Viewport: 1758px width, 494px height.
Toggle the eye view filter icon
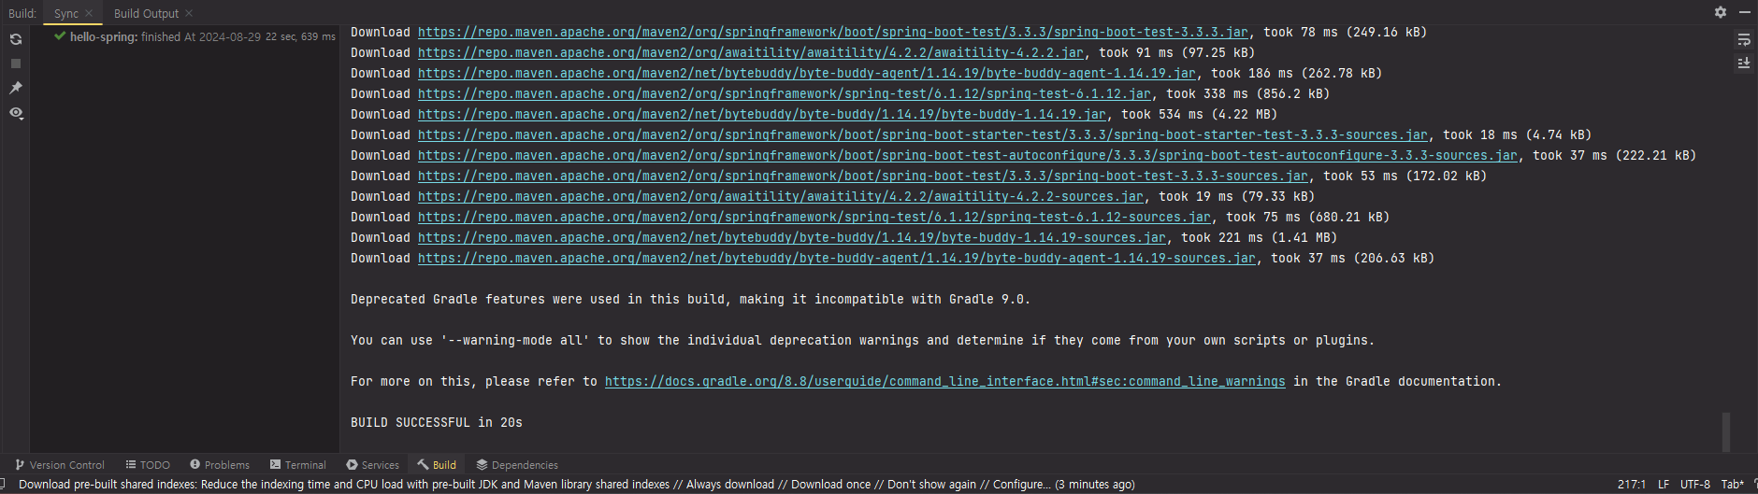(x=16, y=112)
